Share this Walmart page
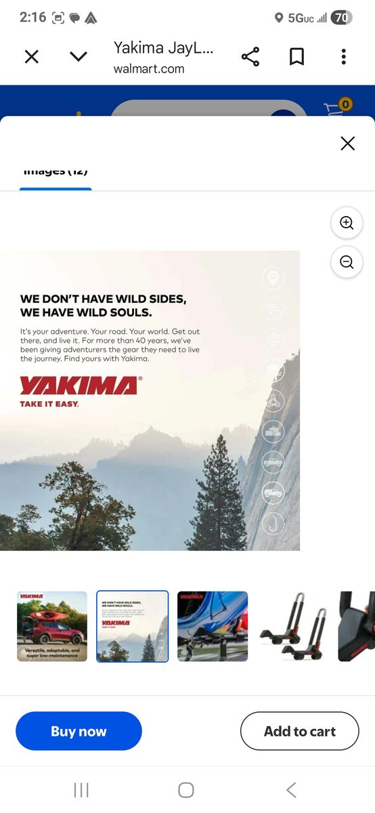375x813 pixels. [x=250, y=57]
